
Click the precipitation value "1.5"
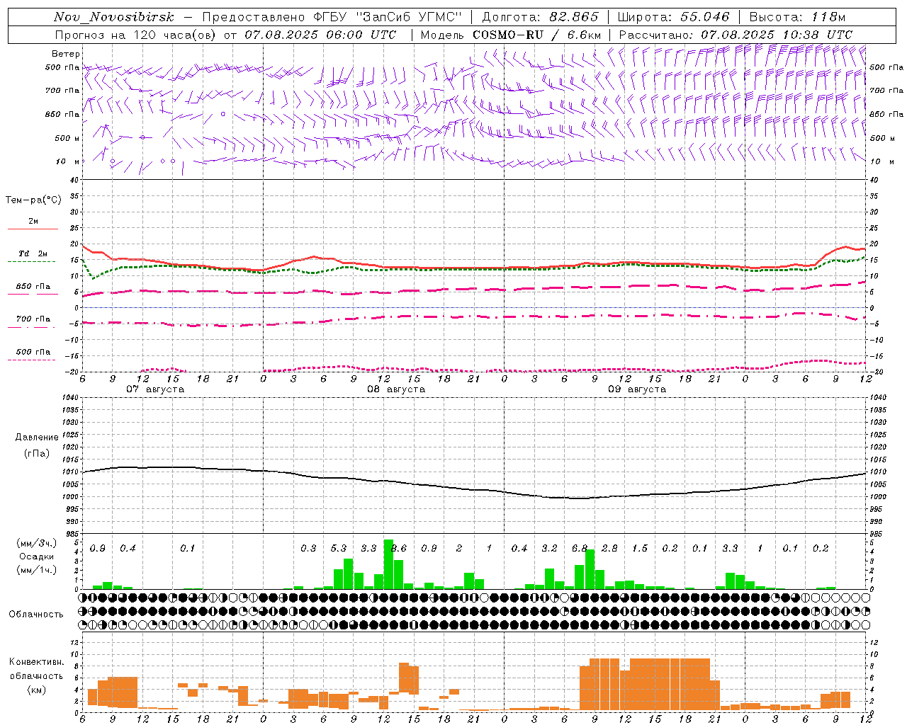[x=640, y=548]
